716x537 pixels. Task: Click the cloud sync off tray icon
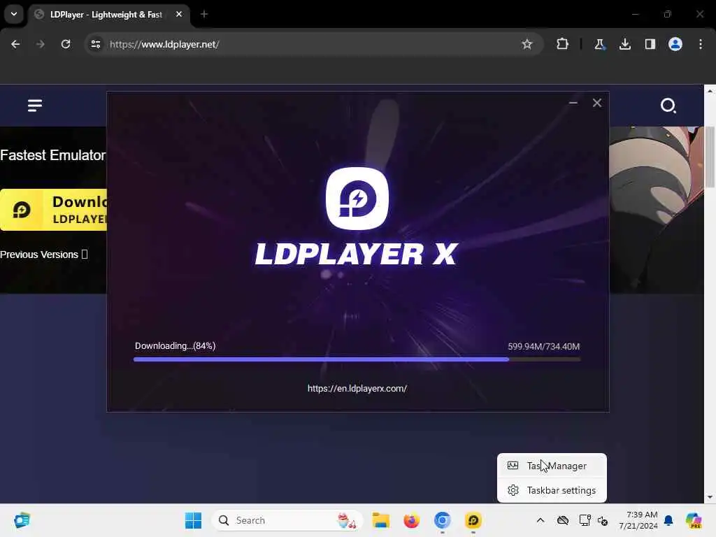tap(563, 520)
